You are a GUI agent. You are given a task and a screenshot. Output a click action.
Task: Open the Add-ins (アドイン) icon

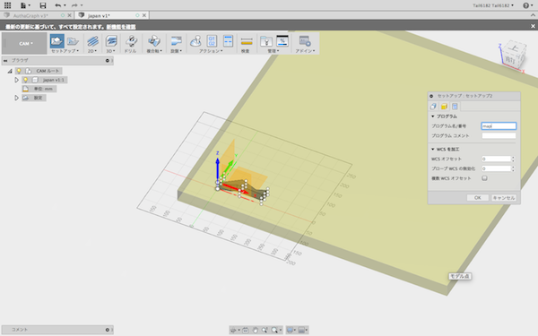pos(305,41)
